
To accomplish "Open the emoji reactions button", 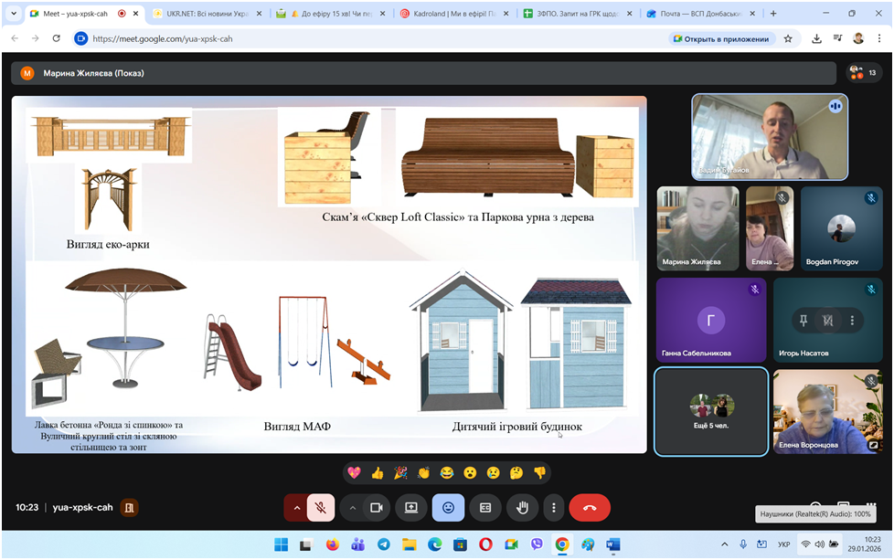I will tap(448, 507).
